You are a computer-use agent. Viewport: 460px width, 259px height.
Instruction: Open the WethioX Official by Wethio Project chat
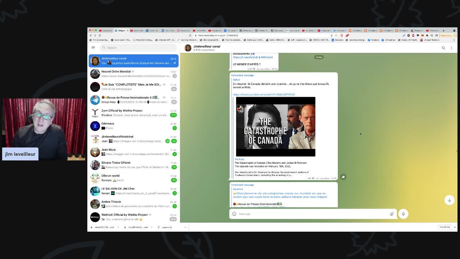(x=133, y=217)
